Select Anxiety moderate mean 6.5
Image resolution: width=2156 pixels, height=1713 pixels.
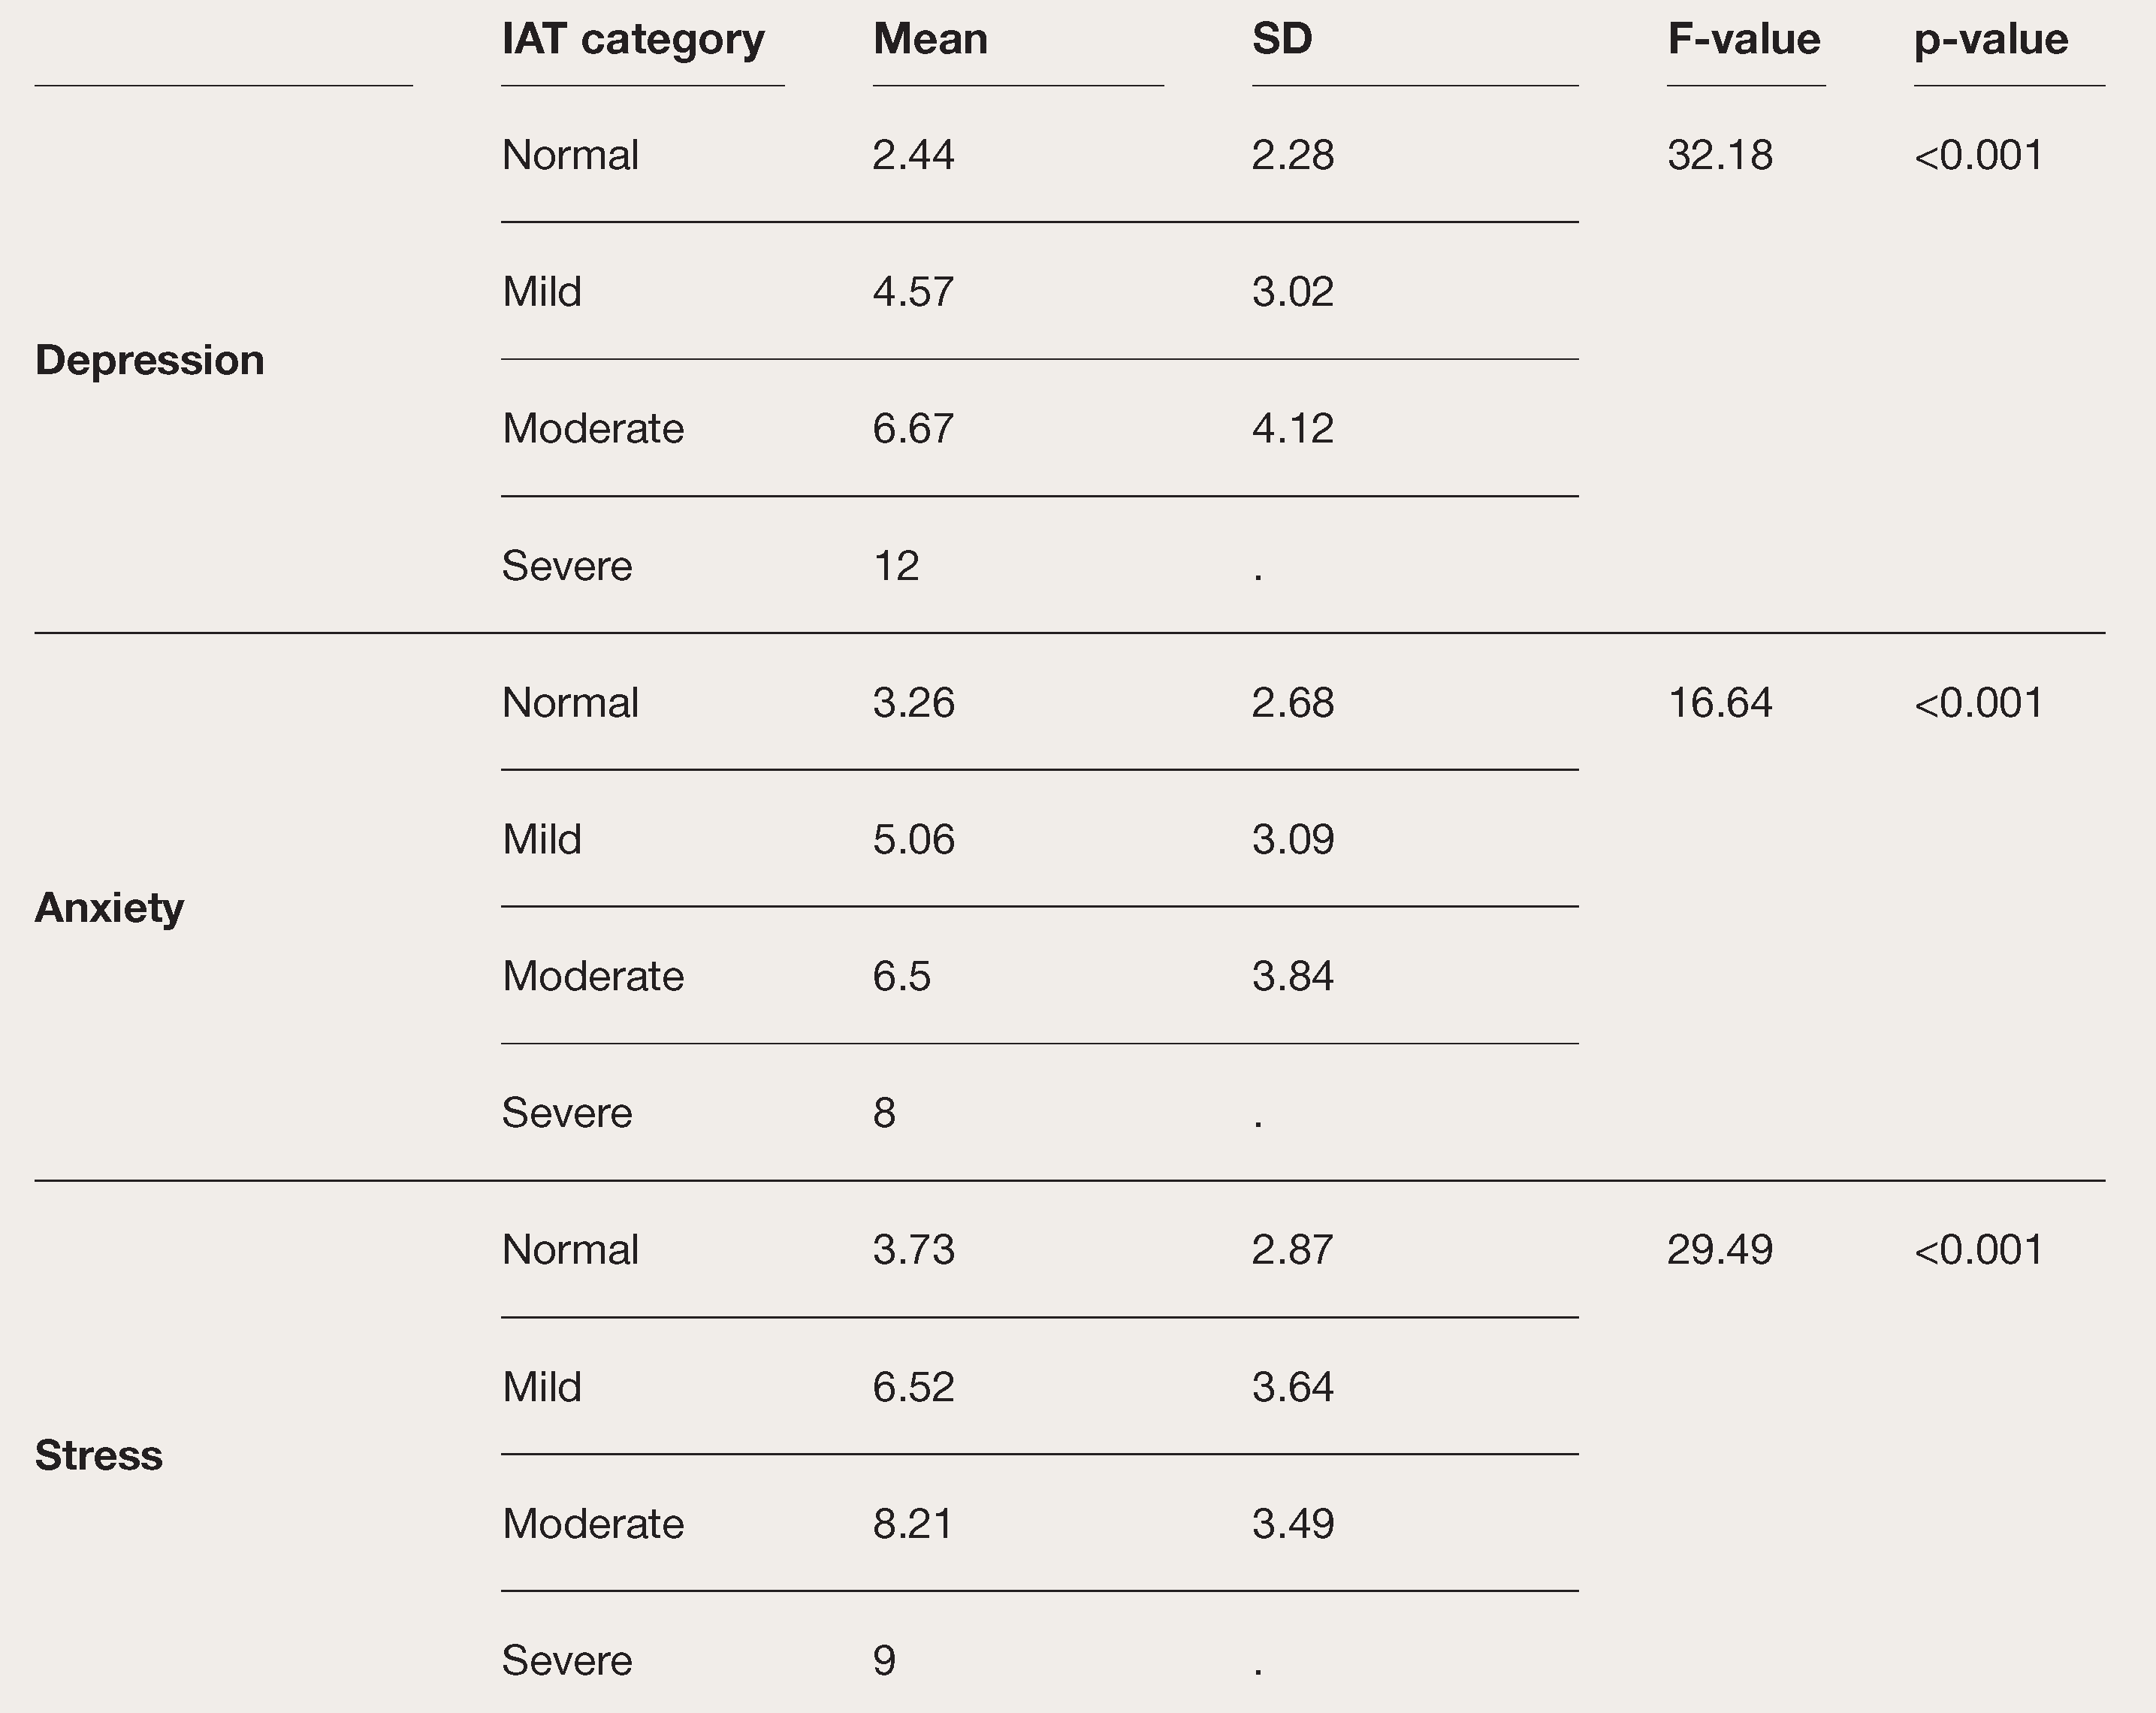tap(902, 976)
